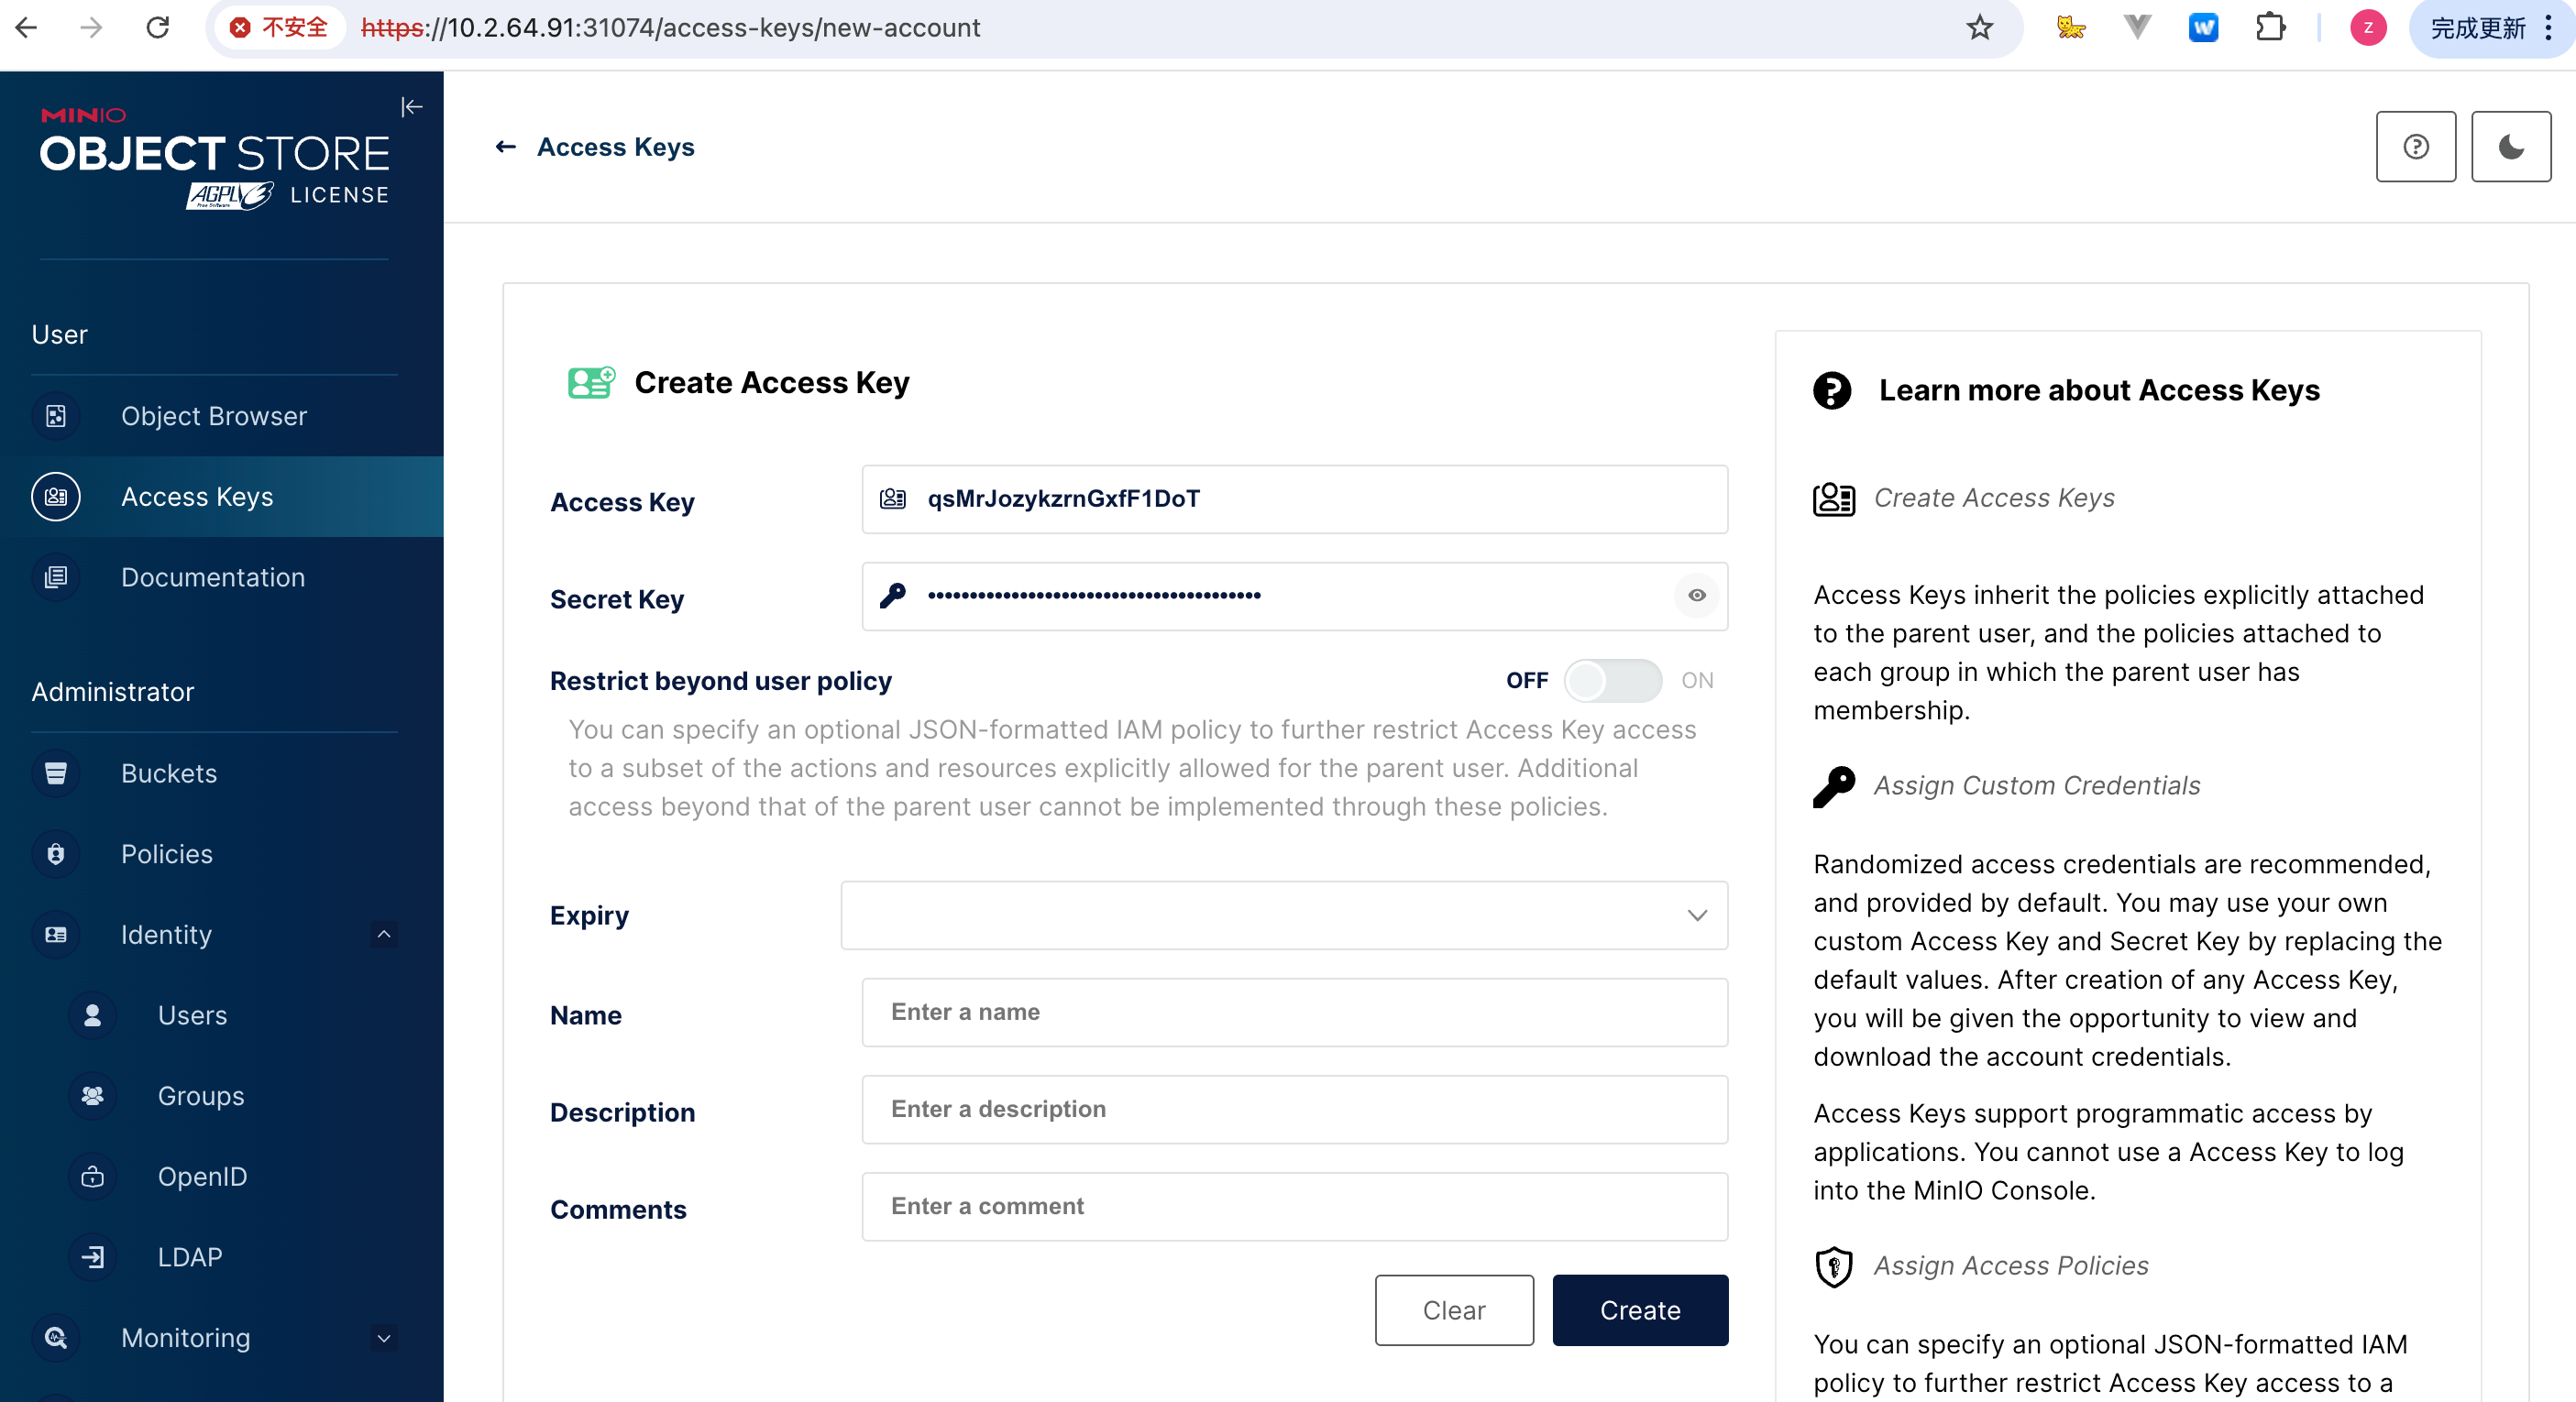Click the Create button
The width and height of the screenshot is (2576, 1402).
click(x=1639, y=1310)
